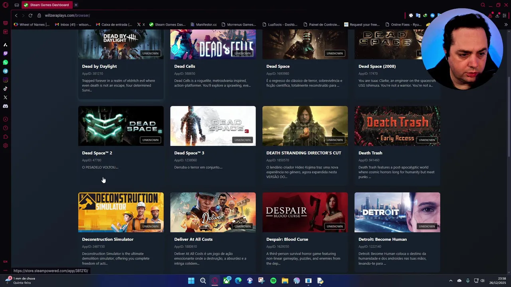Click AppID: 1850570 text

coord(277,160)
